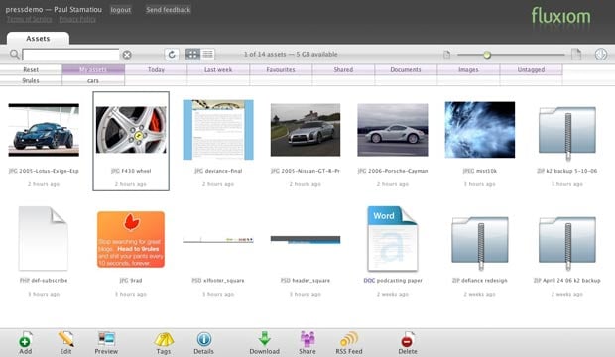This screenshot has width=615, height=357.
Task: Click into the search input field
Action: [70, 55]
